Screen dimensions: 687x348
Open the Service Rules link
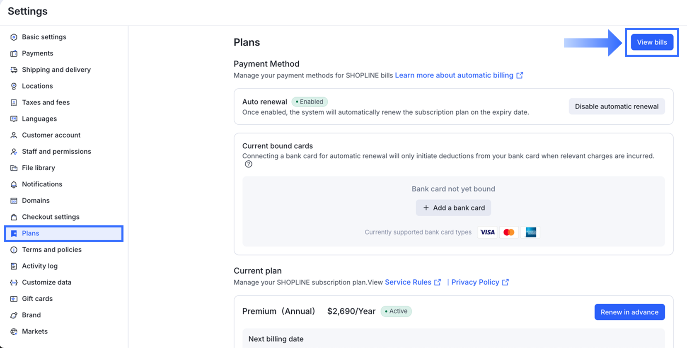point(408,282)
